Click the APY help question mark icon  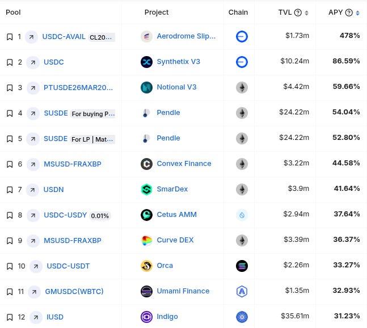pyautogui.click(x=349, y=12)
